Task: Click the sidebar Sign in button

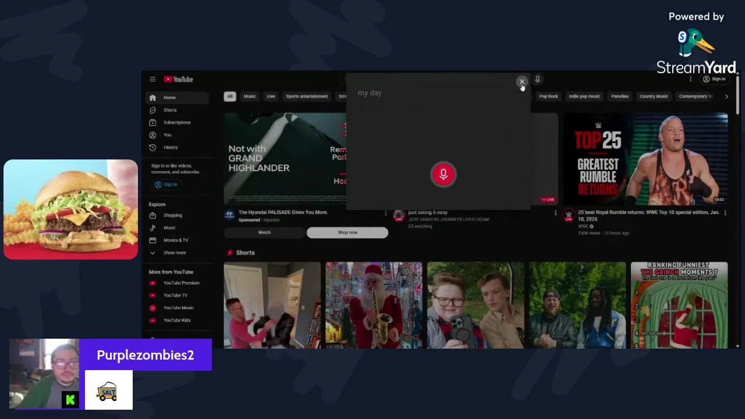Action: pos(166,184)
